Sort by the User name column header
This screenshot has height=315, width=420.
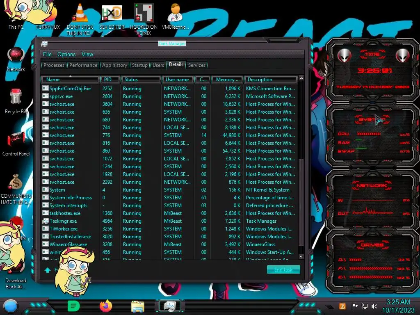click(177, 80)
